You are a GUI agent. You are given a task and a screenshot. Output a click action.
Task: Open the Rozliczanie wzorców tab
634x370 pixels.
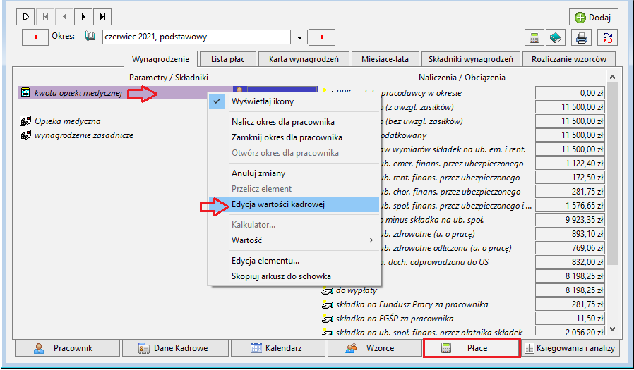point(569,59)
